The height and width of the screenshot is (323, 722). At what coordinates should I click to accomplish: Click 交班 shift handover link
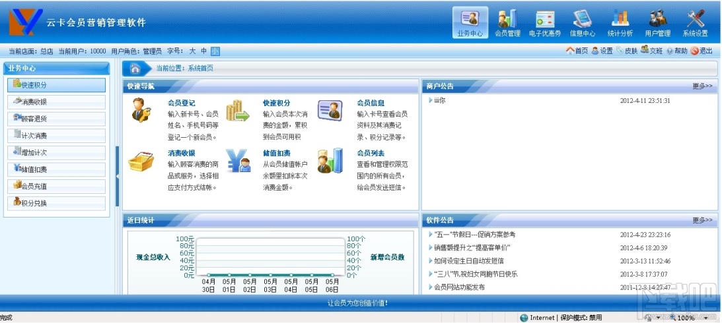(x=652, y=51)
